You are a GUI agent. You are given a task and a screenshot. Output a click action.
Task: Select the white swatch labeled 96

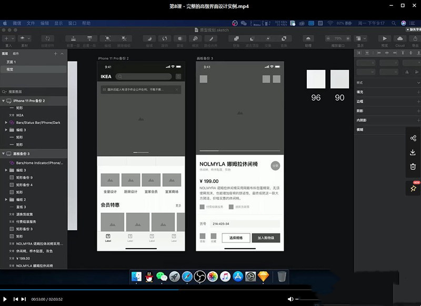pos(316,79)
